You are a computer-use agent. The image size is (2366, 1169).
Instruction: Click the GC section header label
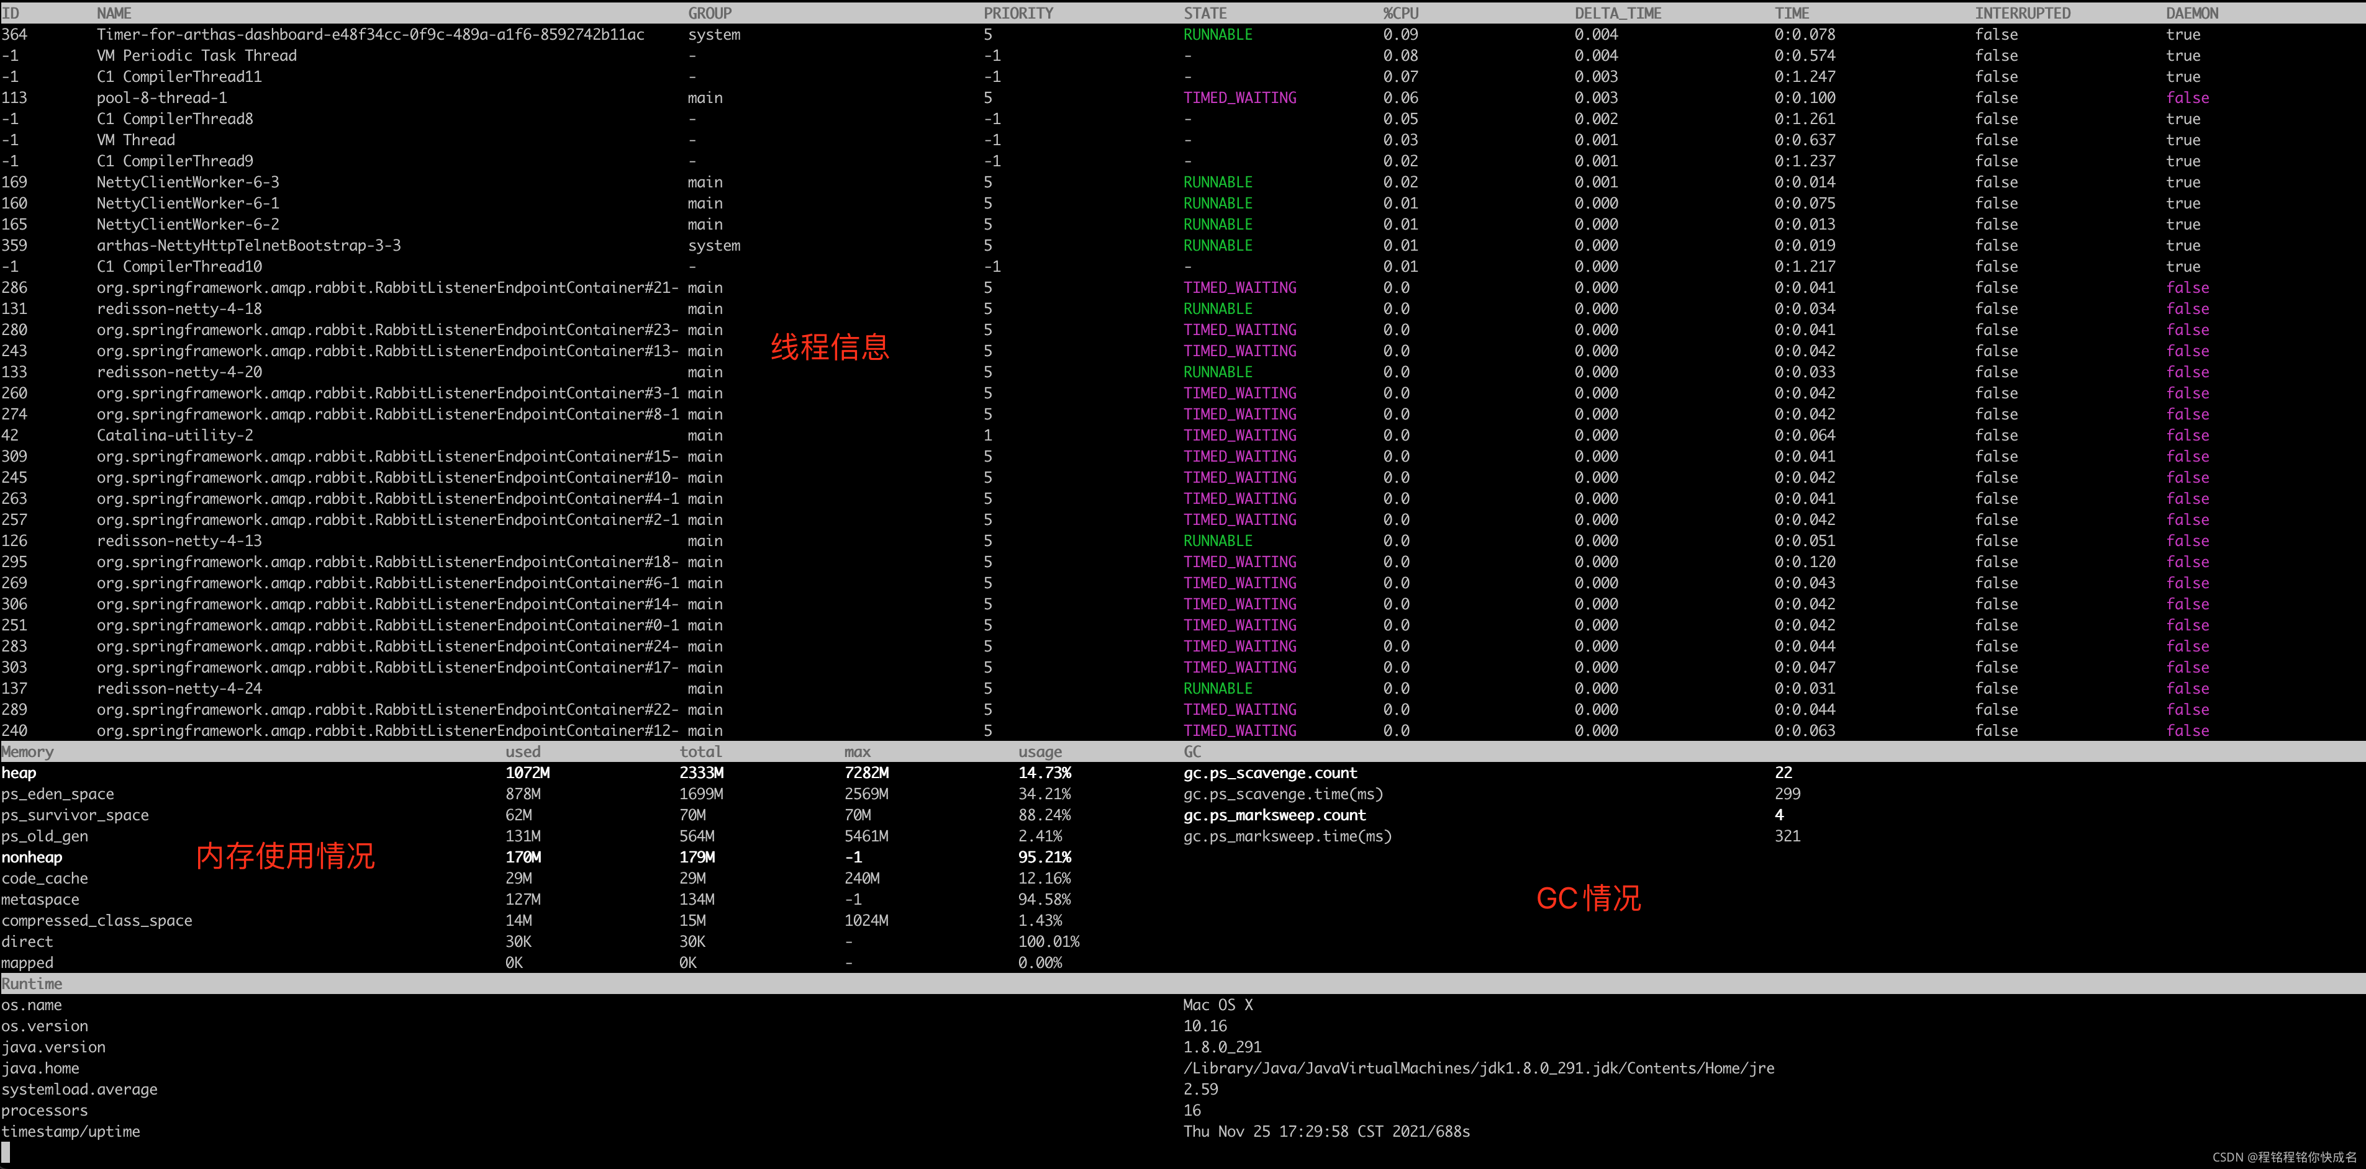pos(1191,751)
